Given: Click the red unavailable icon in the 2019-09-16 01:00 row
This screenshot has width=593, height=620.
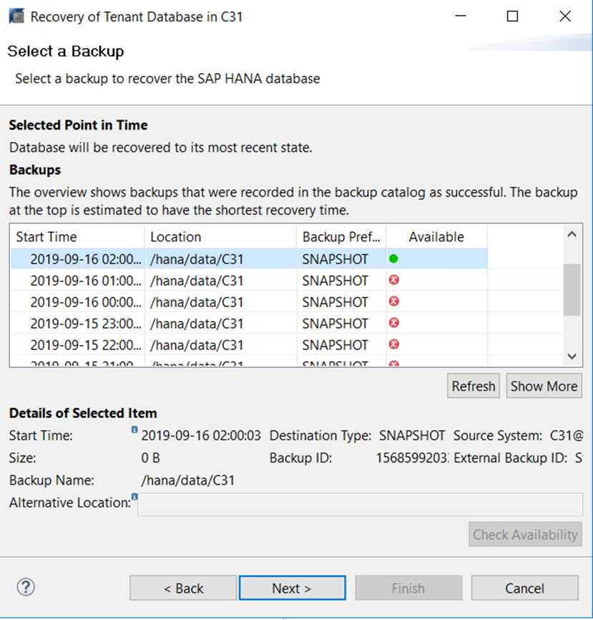Looking at the screenshot, I should (394, 281).
